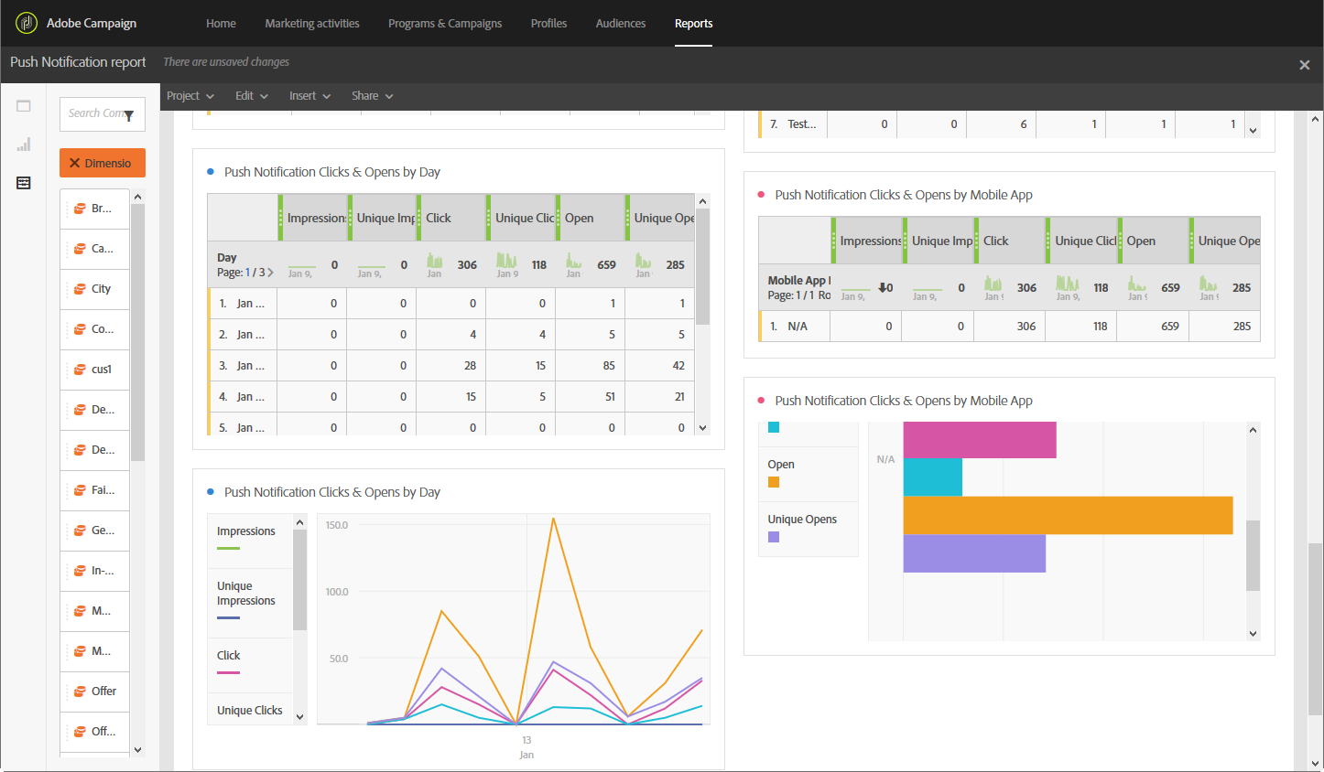This screenshot has height=772, width=1324.
Task: Close the Push Notification report
Action: pyautogui.click(x=1305, y=65)
